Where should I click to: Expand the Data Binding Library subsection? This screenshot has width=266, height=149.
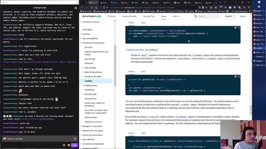click(83, 72)
